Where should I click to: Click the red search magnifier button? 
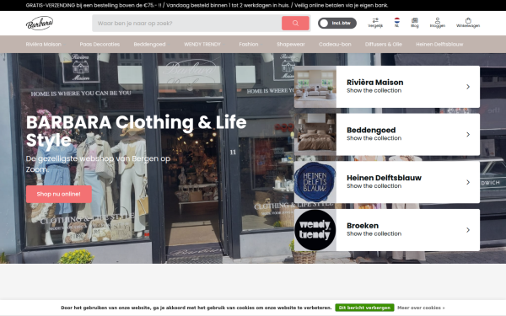click(295, 24)
